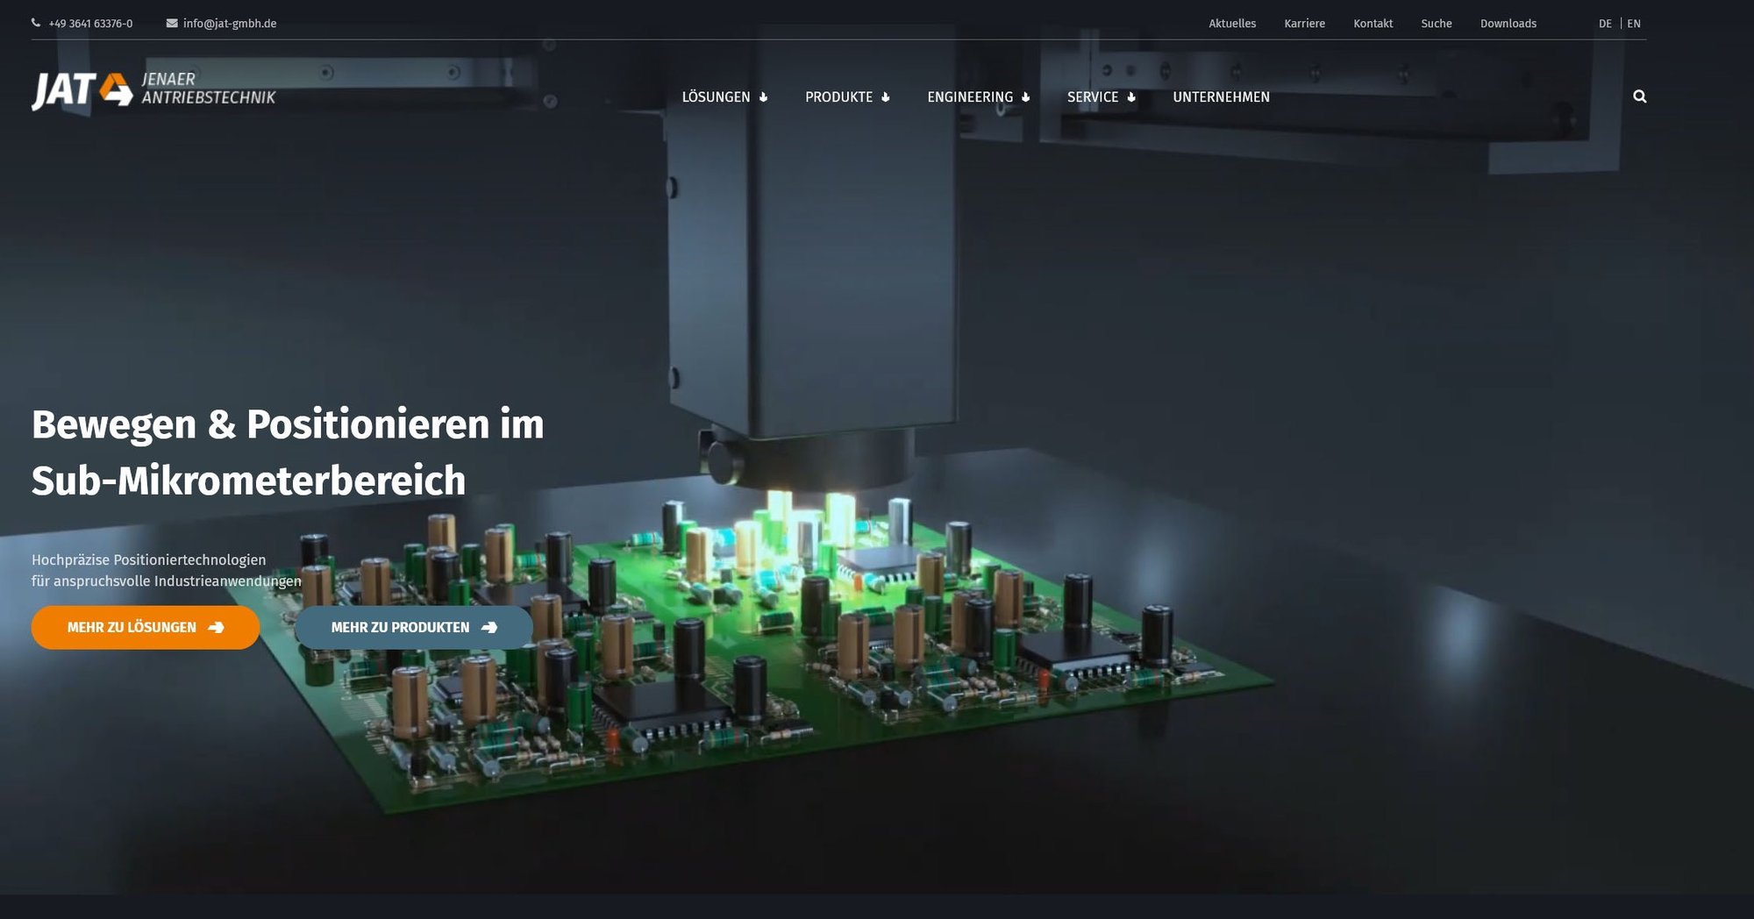Screen dimensions: 1754x919
Task: Select the DE language option
Action: [1605, 24]
